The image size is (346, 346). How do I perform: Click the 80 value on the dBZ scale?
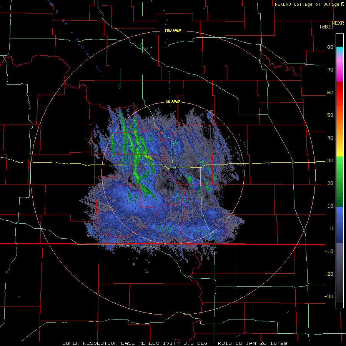(330, 47)
